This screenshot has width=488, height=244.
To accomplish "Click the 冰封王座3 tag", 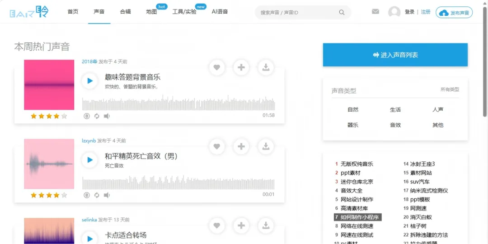I will coord(422,164).
